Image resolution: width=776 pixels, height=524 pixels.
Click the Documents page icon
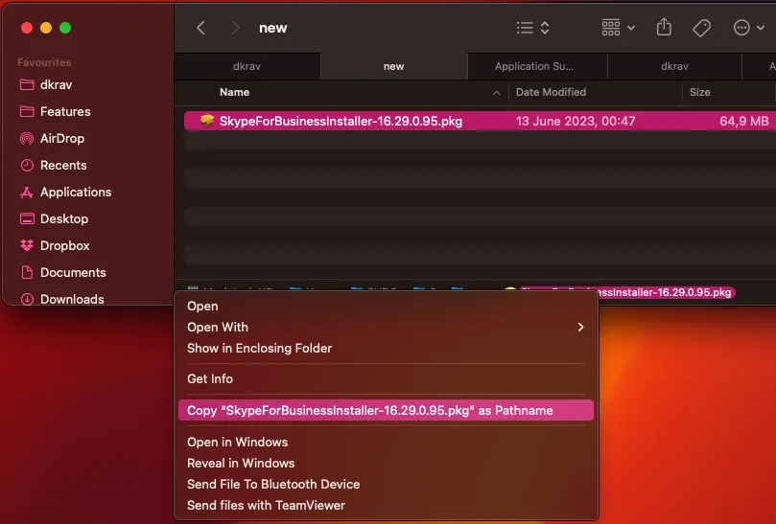[x=27, y=272]
